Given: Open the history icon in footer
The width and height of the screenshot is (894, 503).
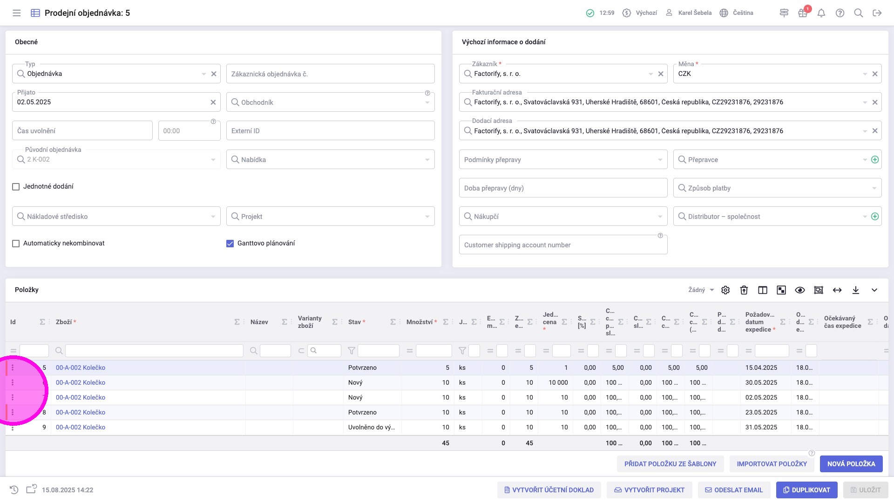Looking at the screenshot, I should [x=14, y=490].
